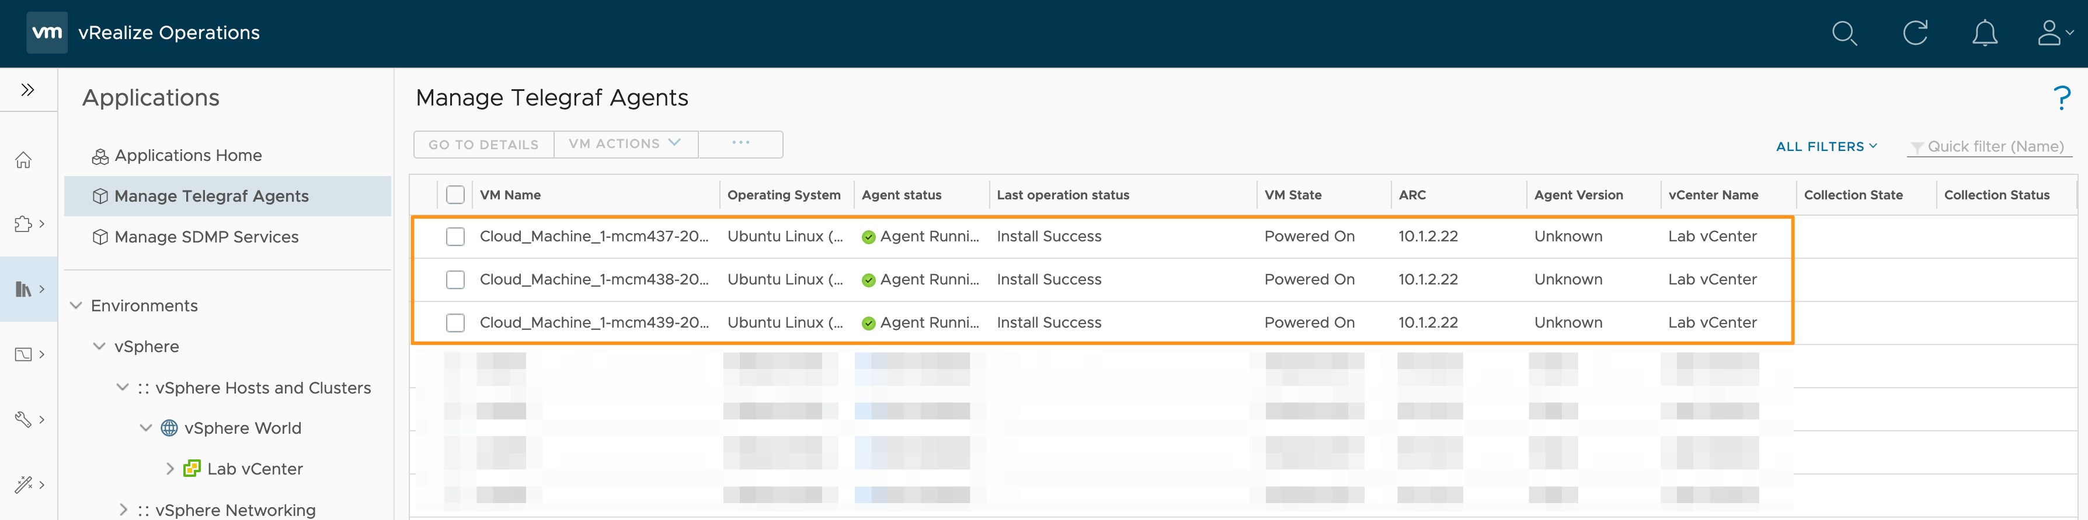Collapse the Environments tree section

click(76, 305)
